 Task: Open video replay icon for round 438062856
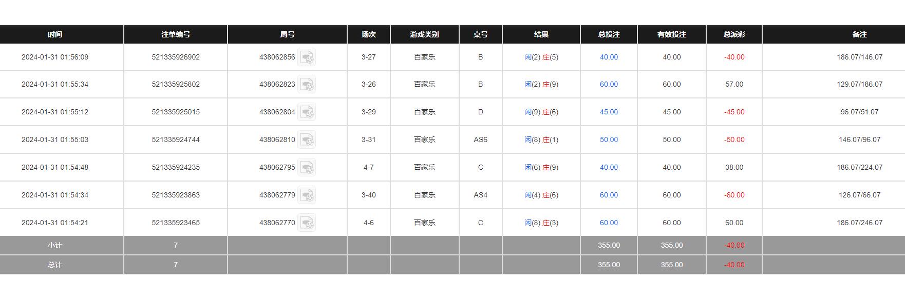(x=307, y=57)
